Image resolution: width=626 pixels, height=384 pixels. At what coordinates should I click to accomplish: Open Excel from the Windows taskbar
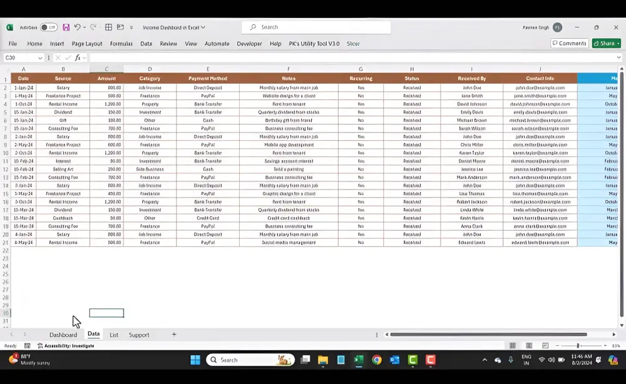pos(359,360)
